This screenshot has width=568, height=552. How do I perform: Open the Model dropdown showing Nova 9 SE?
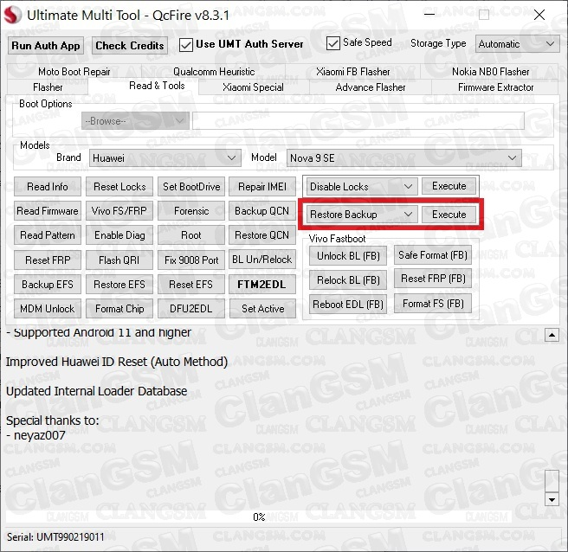point(404,158)
